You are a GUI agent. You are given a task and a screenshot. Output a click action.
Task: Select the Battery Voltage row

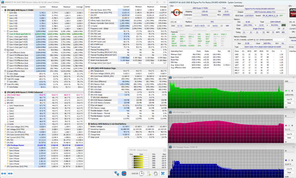126,126
